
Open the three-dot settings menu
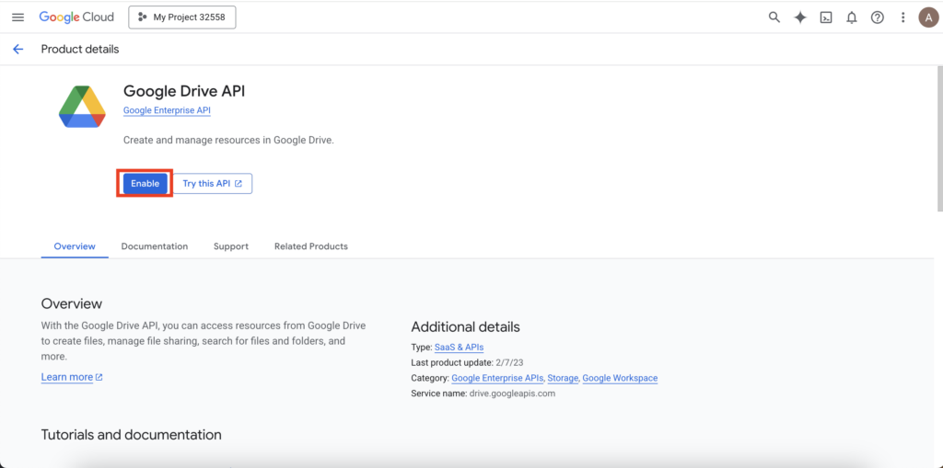click(x=903, y=17)
